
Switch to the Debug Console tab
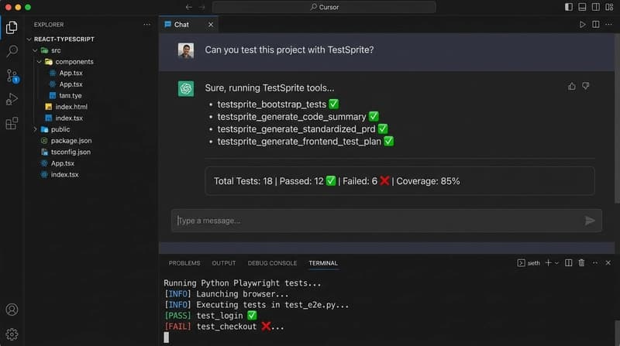pos(272,263)
